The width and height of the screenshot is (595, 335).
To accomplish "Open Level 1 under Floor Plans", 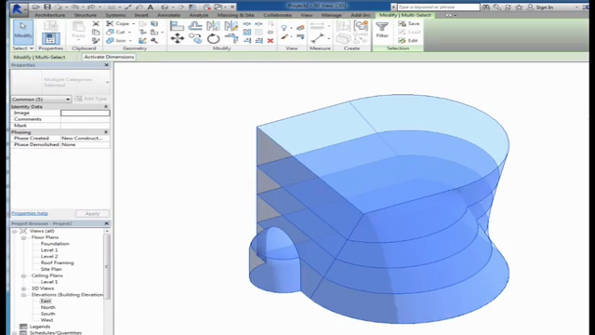I will [x=49, y=250].
